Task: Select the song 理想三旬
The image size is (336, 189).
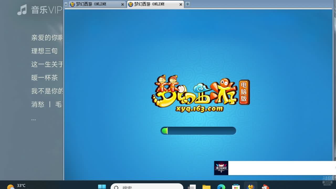Action: click(x=44, y=51)
